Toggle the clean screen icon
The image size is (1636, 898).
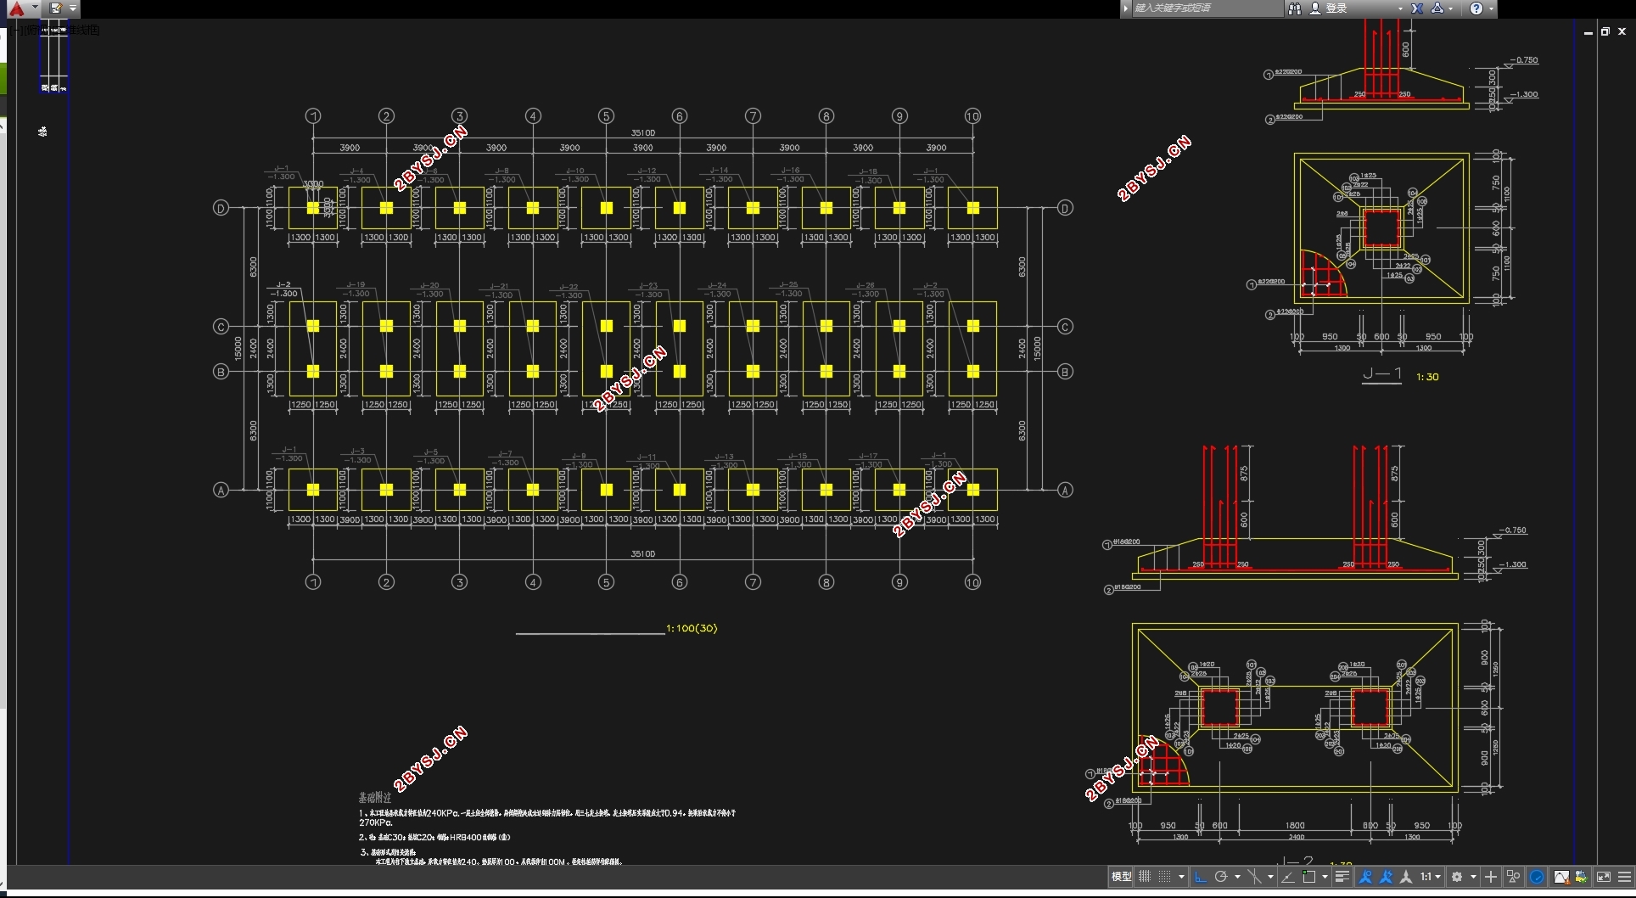[x=1604, y=877]
